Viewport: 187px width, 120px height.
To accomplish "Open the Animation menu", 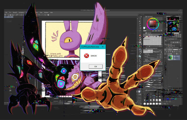I will [x=21, y=12].
